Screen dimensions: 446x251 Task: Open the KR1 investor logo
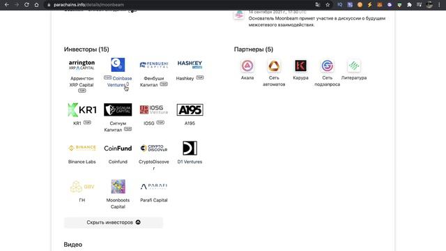[x=82, y=110]
